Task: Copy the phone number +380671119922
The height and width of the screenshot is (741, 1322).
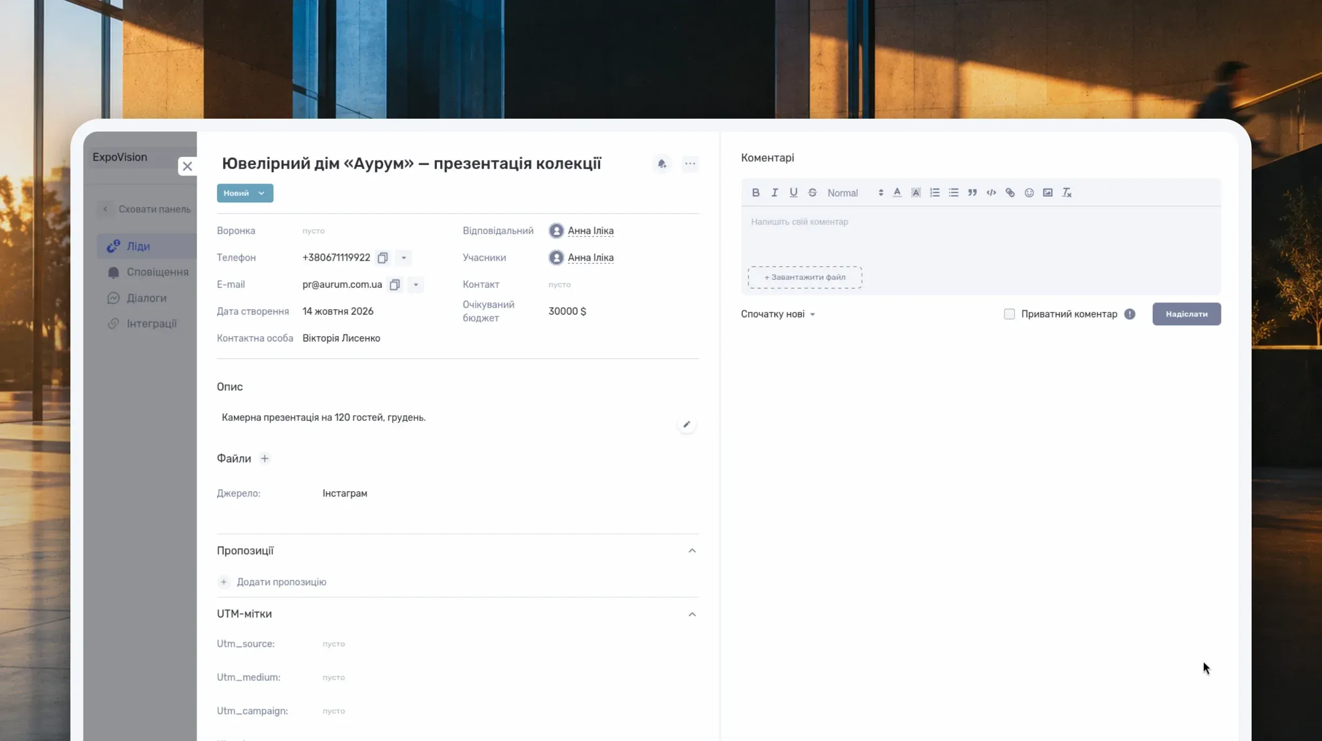Action: click(x=383, y=258)
